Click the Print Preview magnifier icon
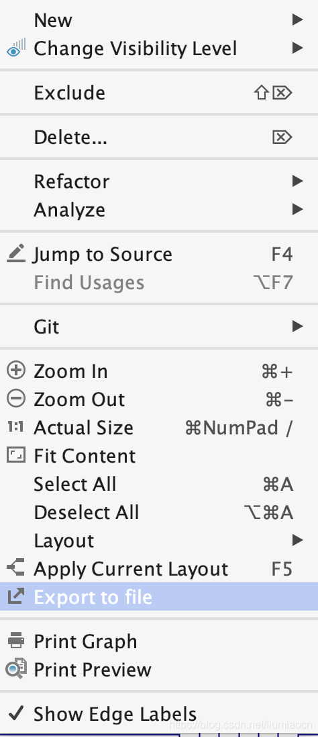This screenshot has width=318, height=737. pyautogui.click(x=16, y=669)
